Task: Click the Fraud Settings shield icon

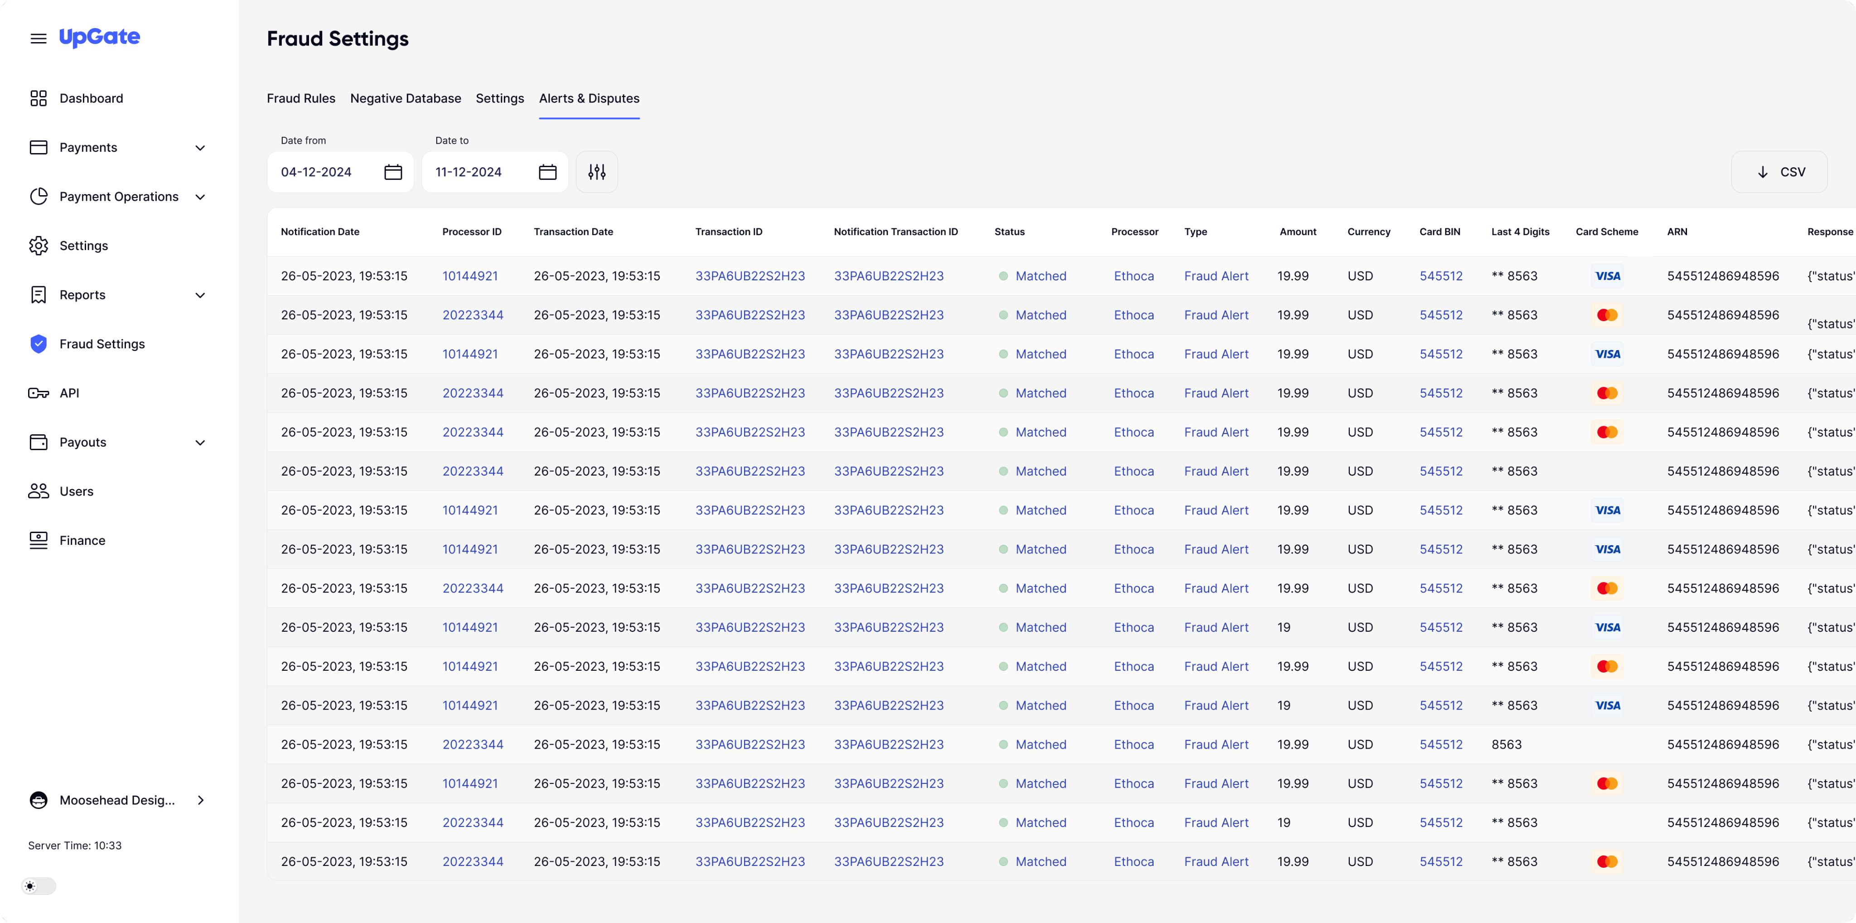Action: [x=38, y=344]
